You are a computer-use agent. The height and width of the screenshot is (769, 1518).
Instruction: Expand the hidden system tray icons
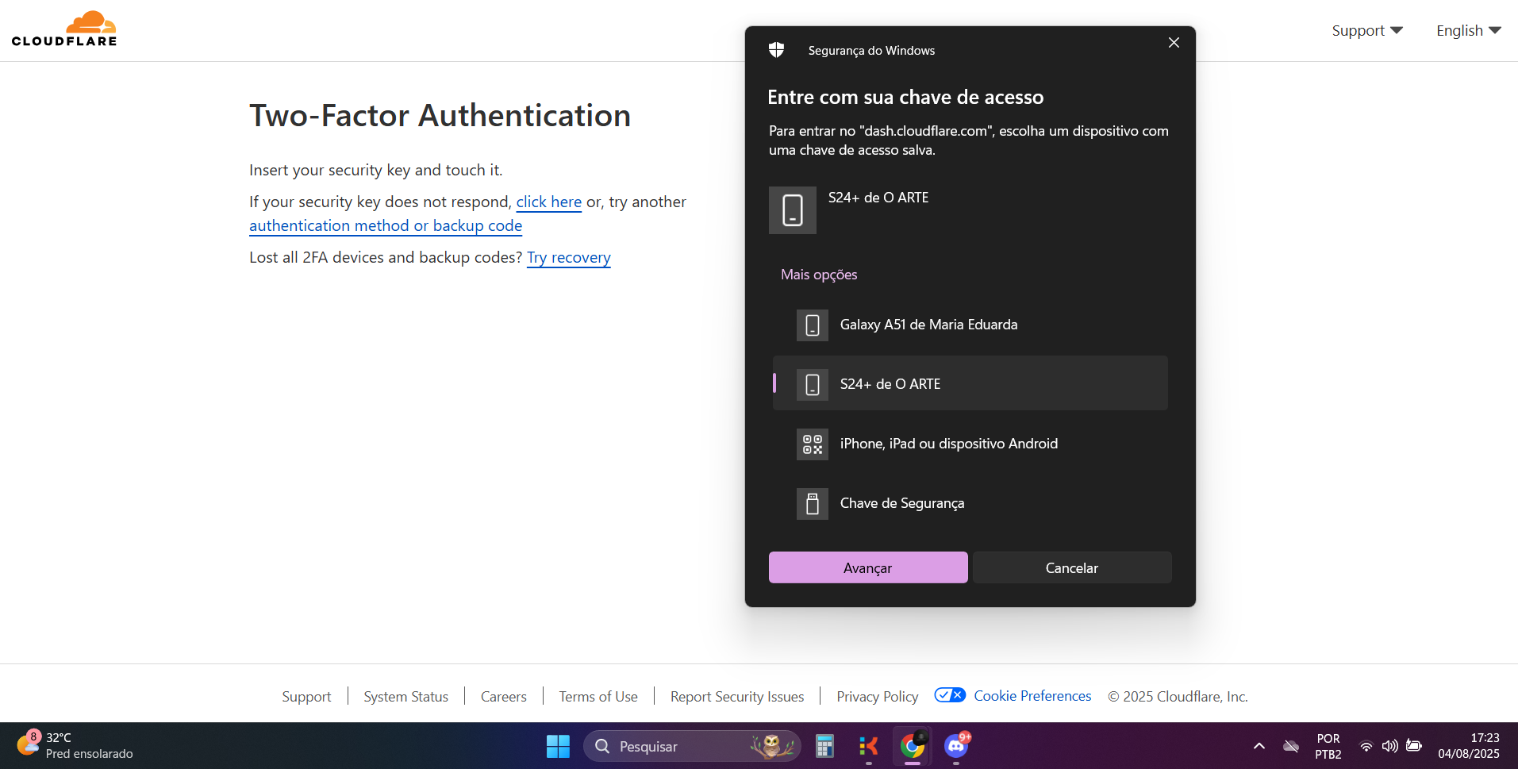click(1259, 746)
